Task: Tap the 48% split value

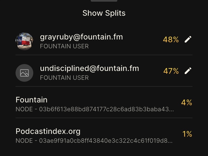Action: pyautogui.click(x=171, y=39)
